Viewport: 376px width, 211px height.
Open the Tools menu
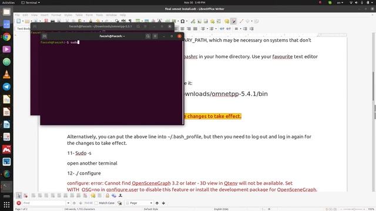pos(99,15)
